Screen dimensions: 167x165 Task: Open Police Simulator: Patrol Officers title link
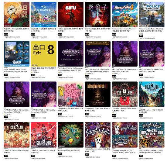pos(151,30)
